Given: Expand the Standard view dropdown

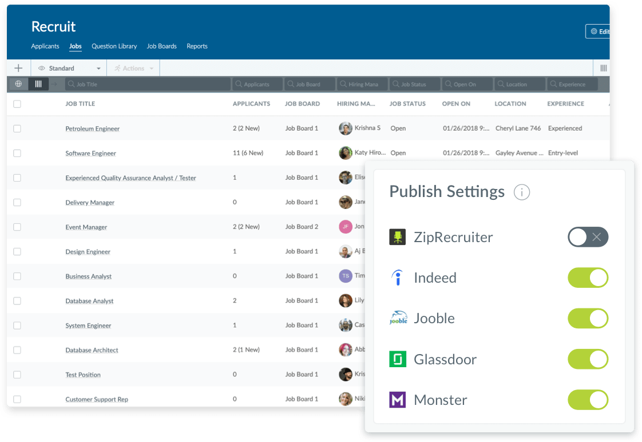Looking at the screenshot, I should (x=69, y=68).
